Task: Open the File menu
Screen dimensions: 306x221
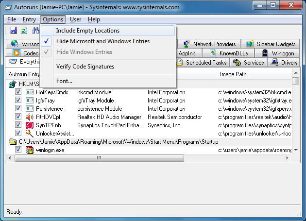Action: 12,19
